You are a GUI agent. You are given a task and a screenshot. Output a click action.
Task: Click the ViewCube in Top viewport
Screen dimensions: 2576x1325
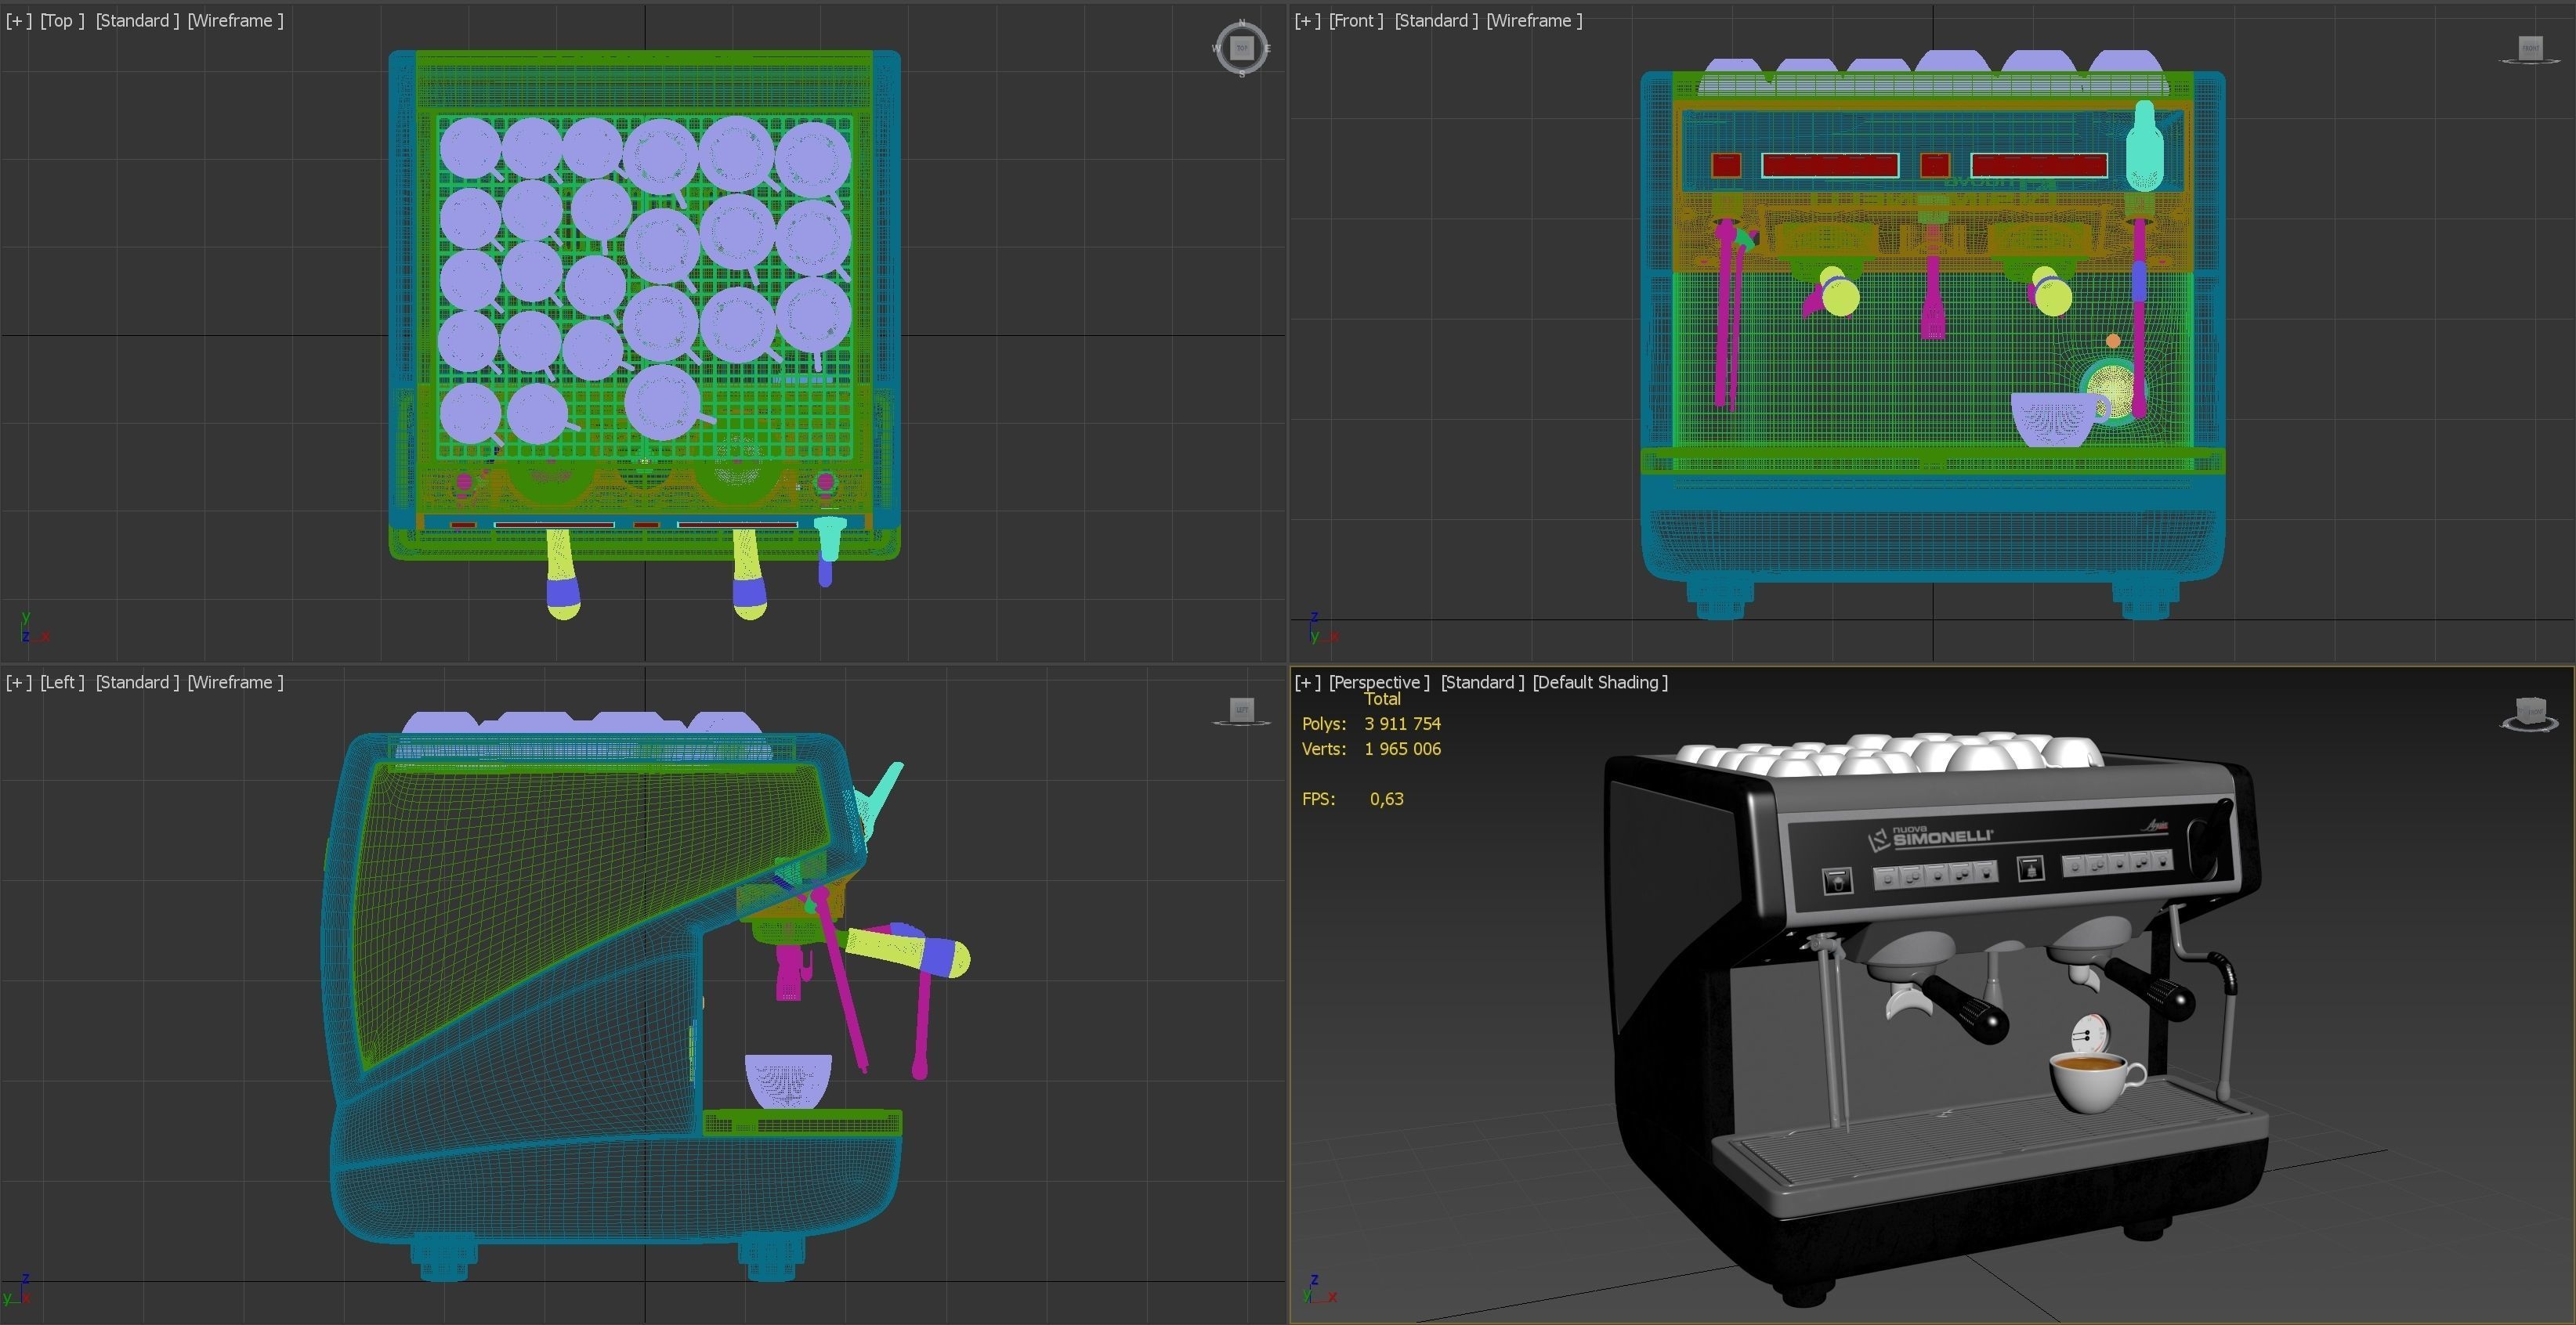1241,47
